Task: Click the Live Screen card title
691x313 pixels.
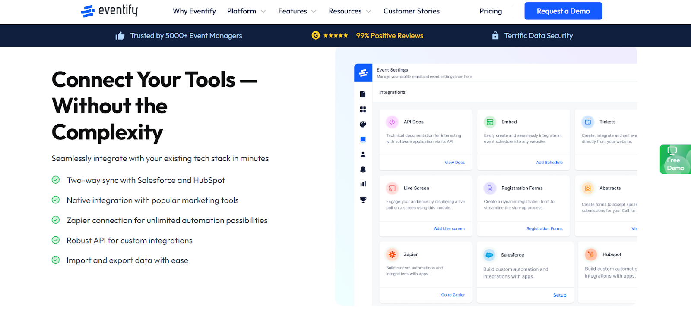Action: 416,188
